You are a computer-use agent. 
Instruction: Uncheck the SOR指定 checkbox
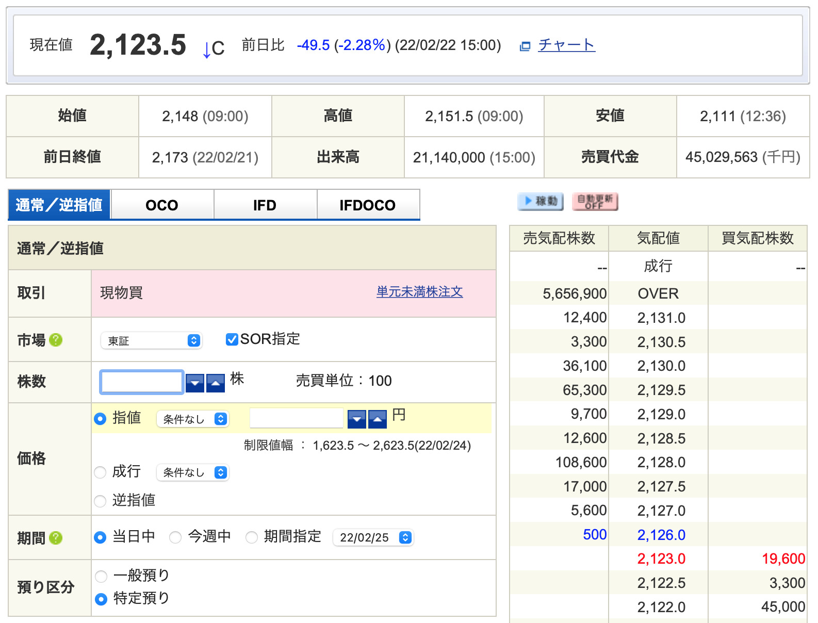[x=232, y=339]
